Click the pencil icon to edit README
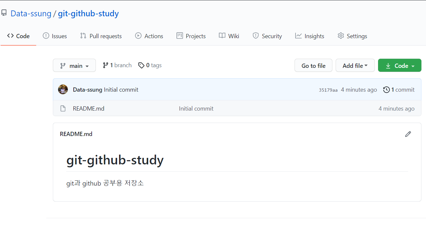426x228 pixels. (x=408, y=134)
